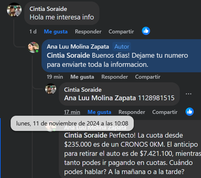
Task: Click the like reaction icon on Cintia's first comment
Action: click(146, 31)
